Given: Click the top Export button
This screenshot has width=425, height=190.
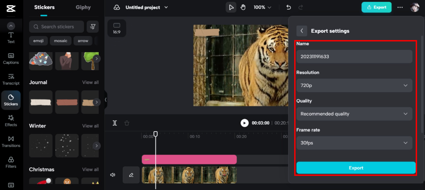Looking at the screenshot, I should 376,7.
